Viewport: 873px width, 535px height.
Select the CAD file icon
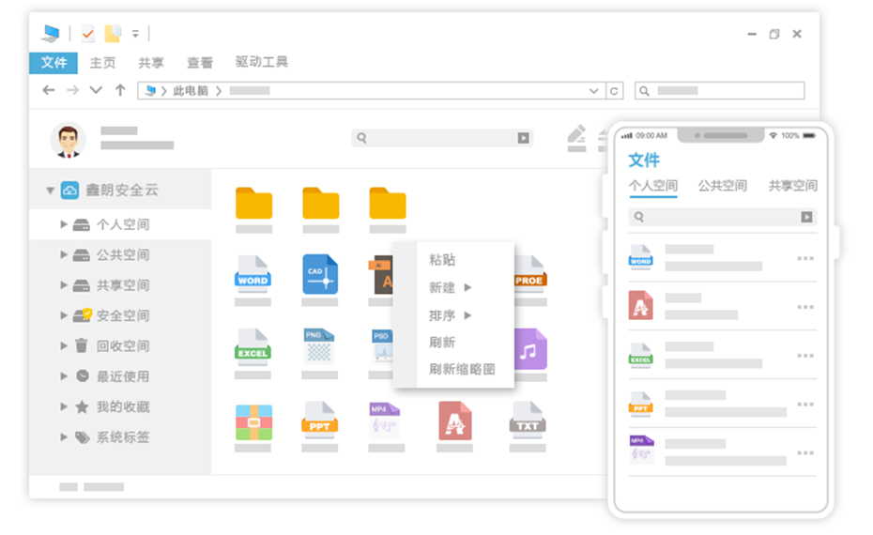point(320,274)
